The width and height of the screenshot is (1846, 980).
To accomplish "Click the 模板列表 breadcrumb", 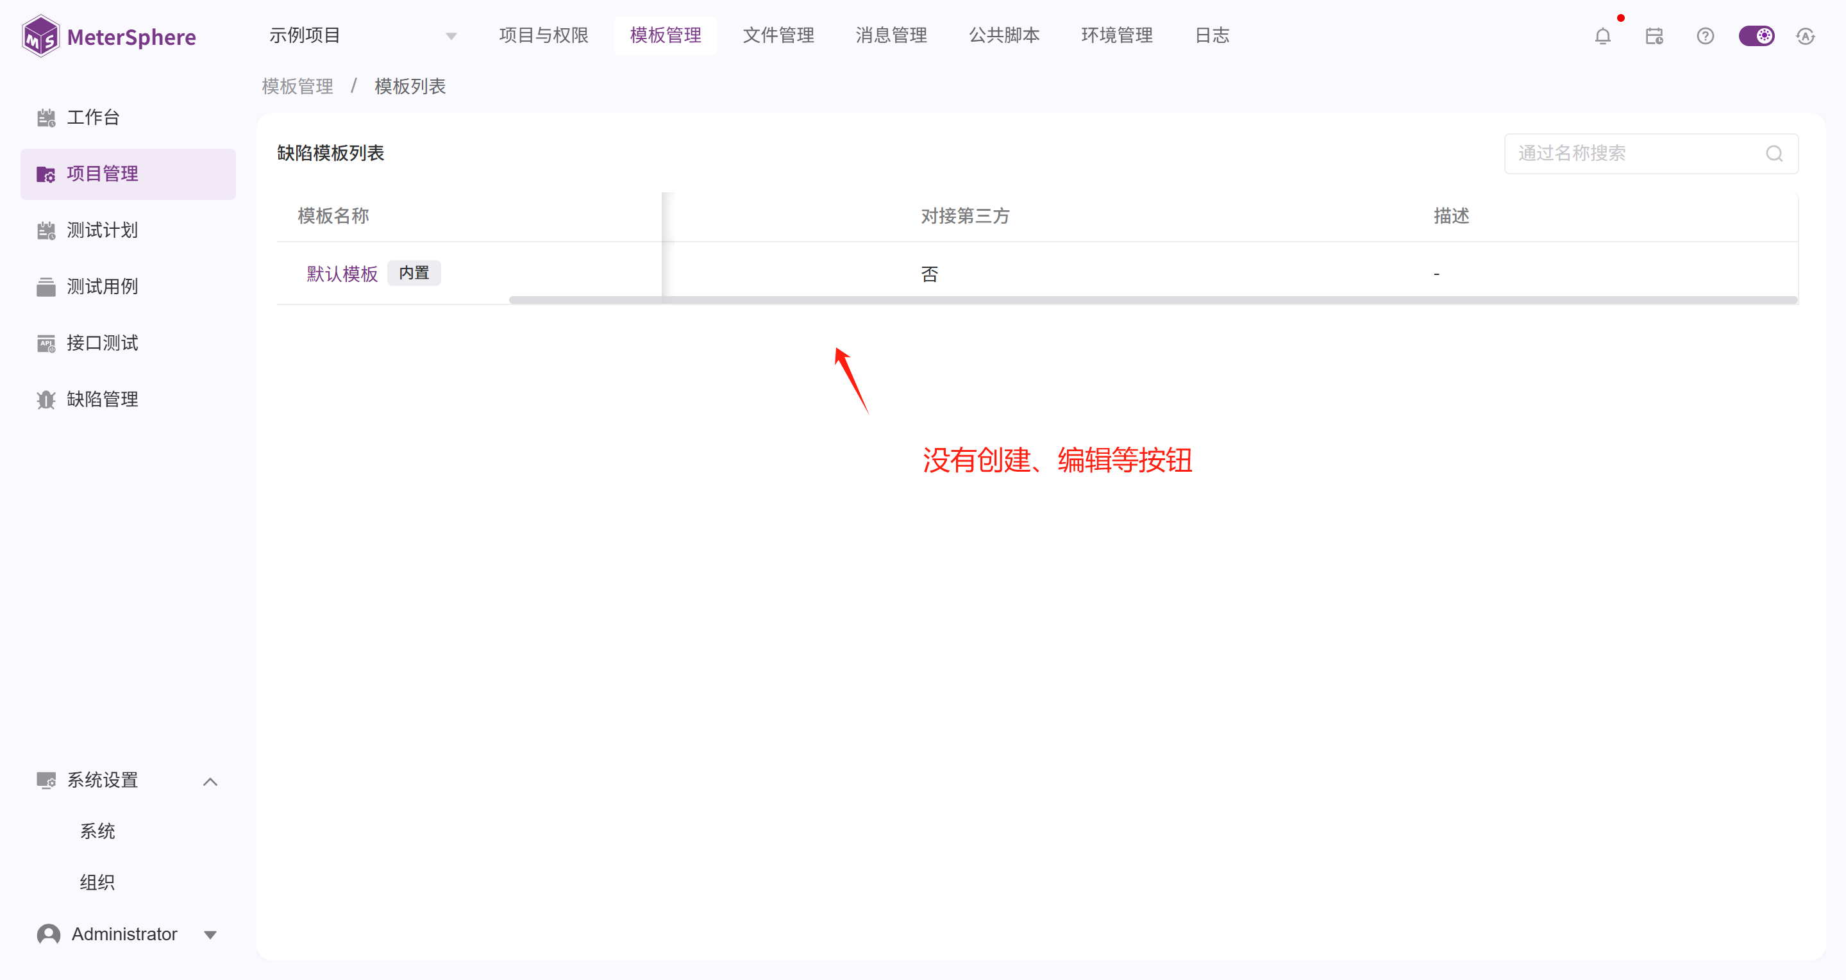I will pyautogui.click(x=410, y=87).
